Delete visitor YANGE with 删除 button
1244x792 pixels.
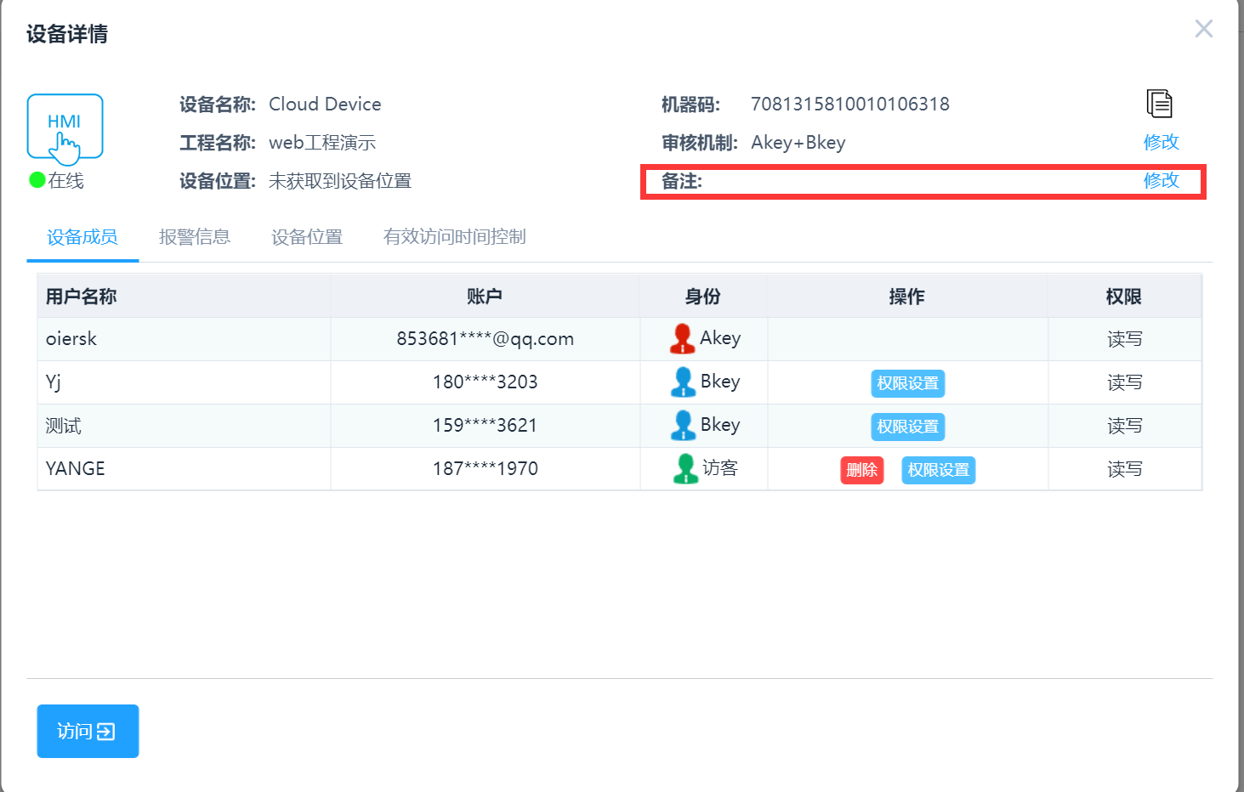pos(862,470)
